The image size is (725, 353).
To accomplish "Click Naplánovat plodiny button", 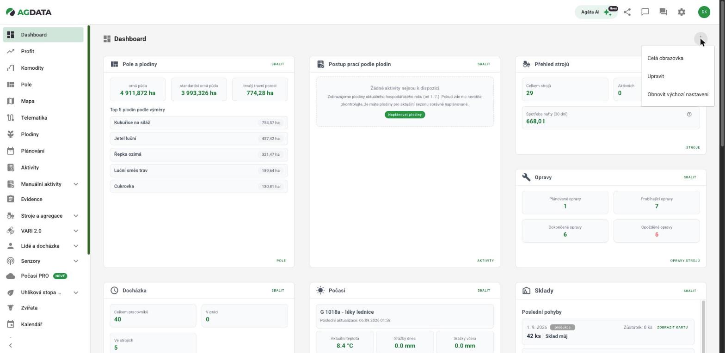I will 405,115.
